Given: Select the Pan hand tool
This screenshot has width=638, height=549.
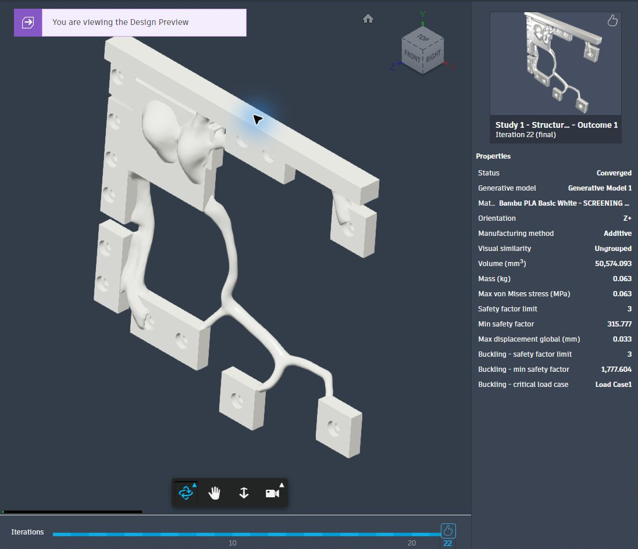Looking at the screenshot, I should pyautogui.click(x=214, y=493).
